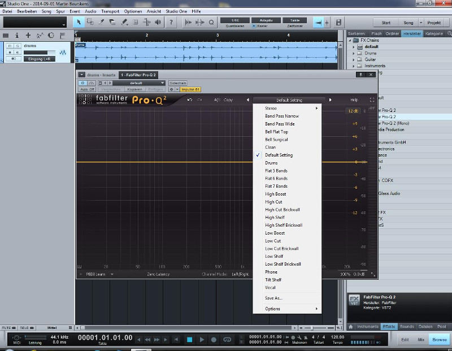Select the Arrow tool in toolbar
The height and width of the screenshot is (351, 452).
(x=79, y=22)
